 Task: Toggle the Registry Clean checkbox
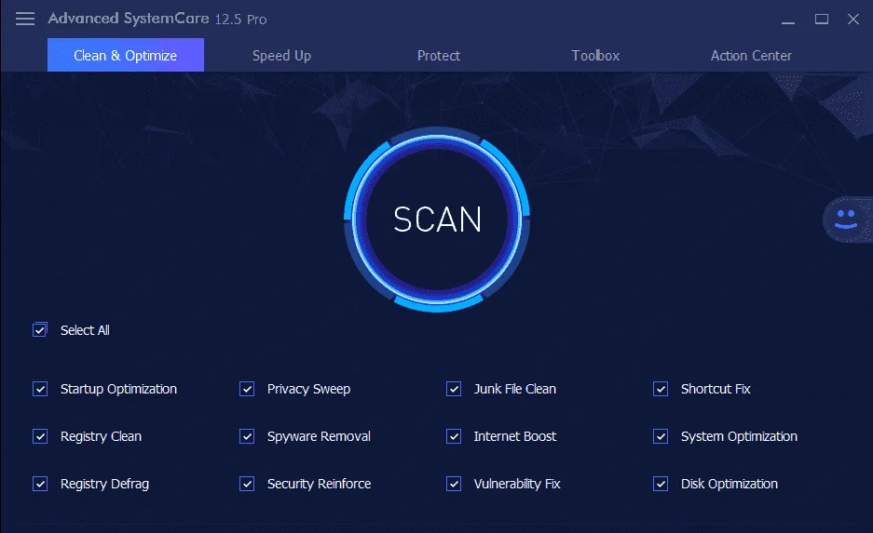[40, 436]
